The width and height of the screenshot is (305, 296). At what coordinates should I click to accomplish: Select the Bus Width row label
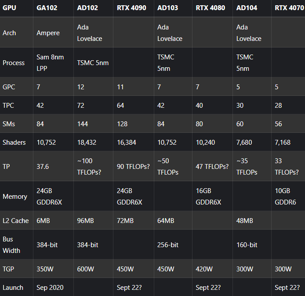pos(12,245)
